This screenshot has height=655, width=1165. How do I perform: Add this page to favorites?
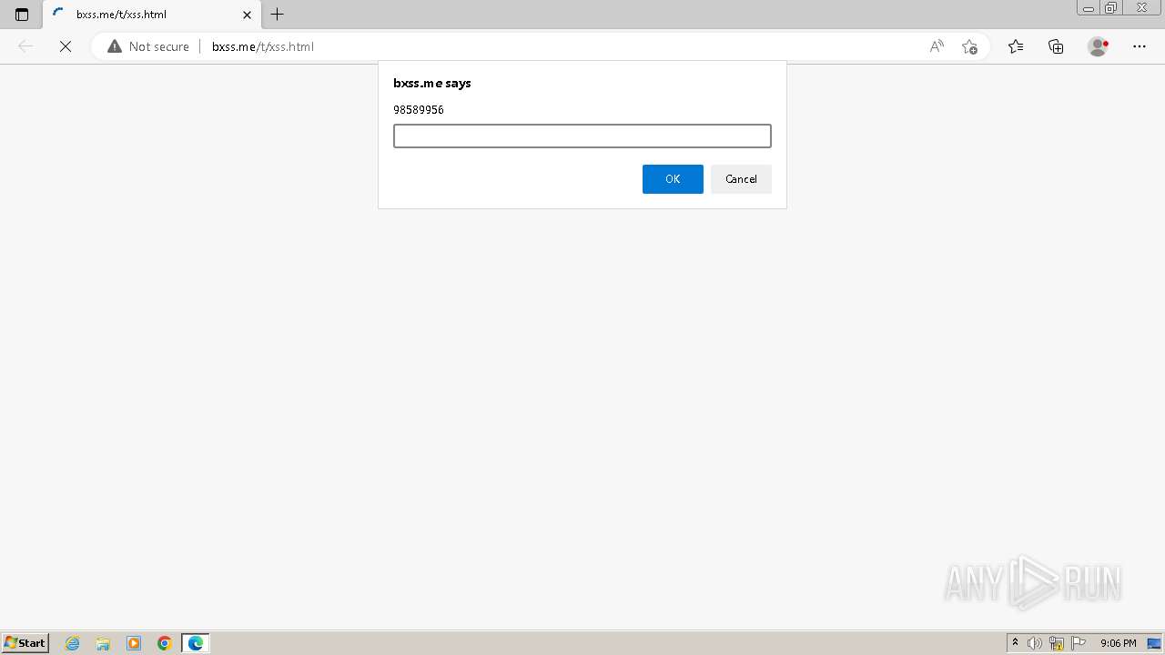point(969,46)
